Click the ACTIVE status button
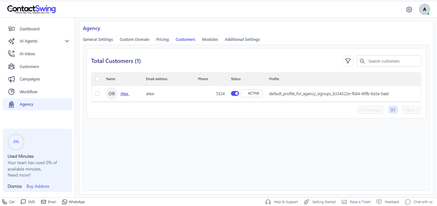The width and height of the screenshot is (437, 206). click(x=252, y=93)
